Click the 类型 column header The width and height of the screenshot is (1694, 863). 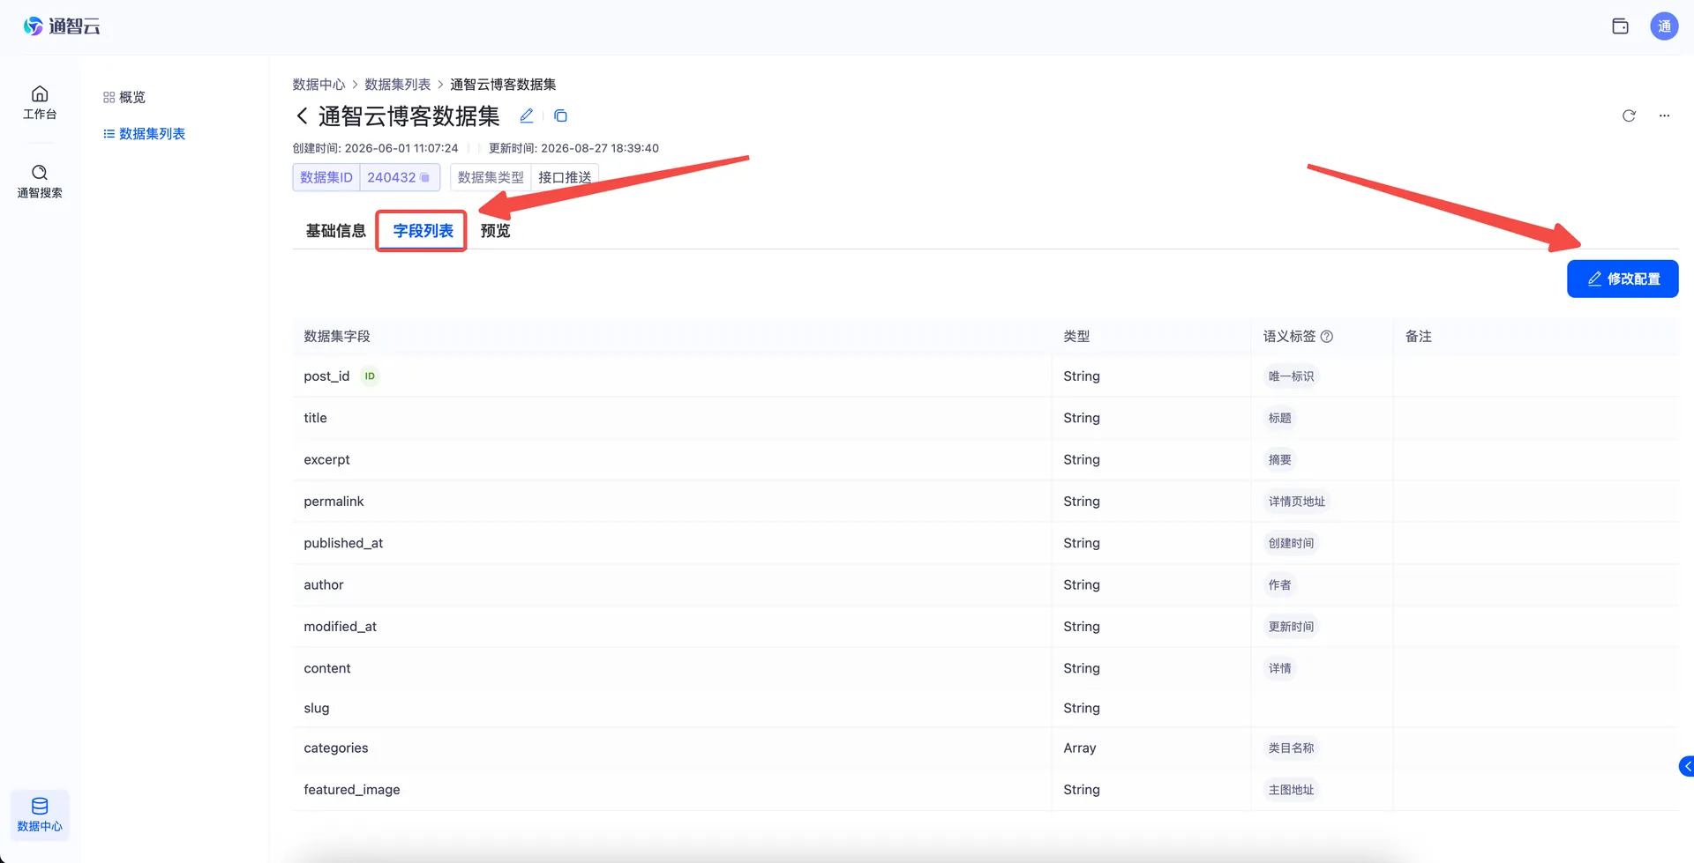tap(1076, 337)
